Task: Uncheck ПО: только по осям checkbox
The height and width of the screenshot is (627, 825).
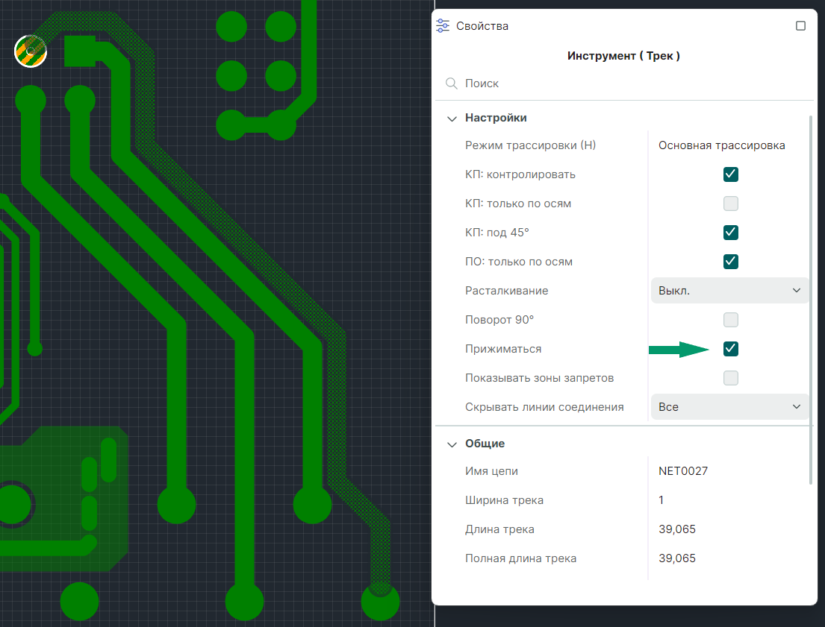Action: (730, 262)
